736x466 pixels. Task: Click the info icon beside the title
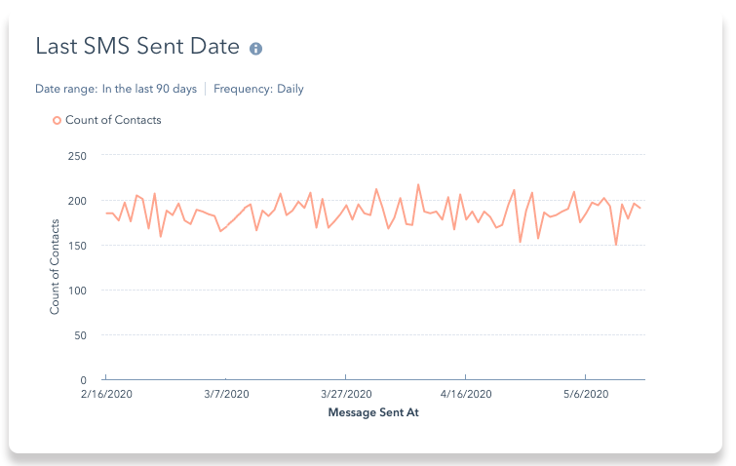256,48
